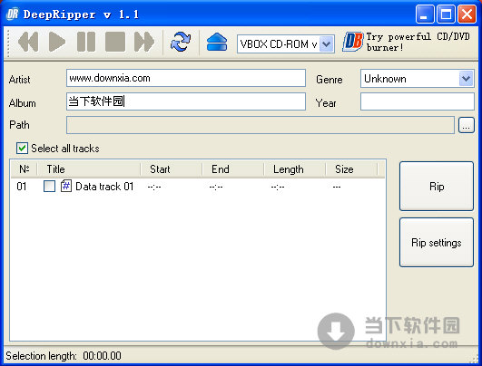Open the Try powerful CD/DVD burner link
Image resolution: width=482 pixels, height=366 pixels.
tap(418, 42)
